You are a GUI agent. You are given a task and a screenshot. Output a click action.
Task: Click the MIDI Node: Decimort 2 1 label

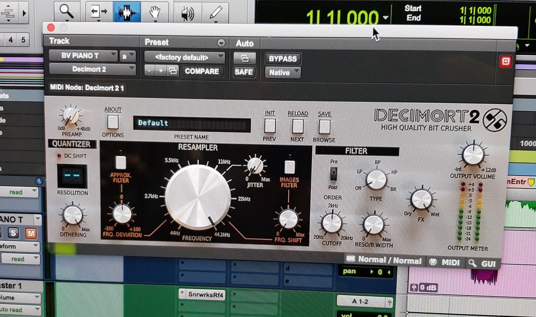88,88
